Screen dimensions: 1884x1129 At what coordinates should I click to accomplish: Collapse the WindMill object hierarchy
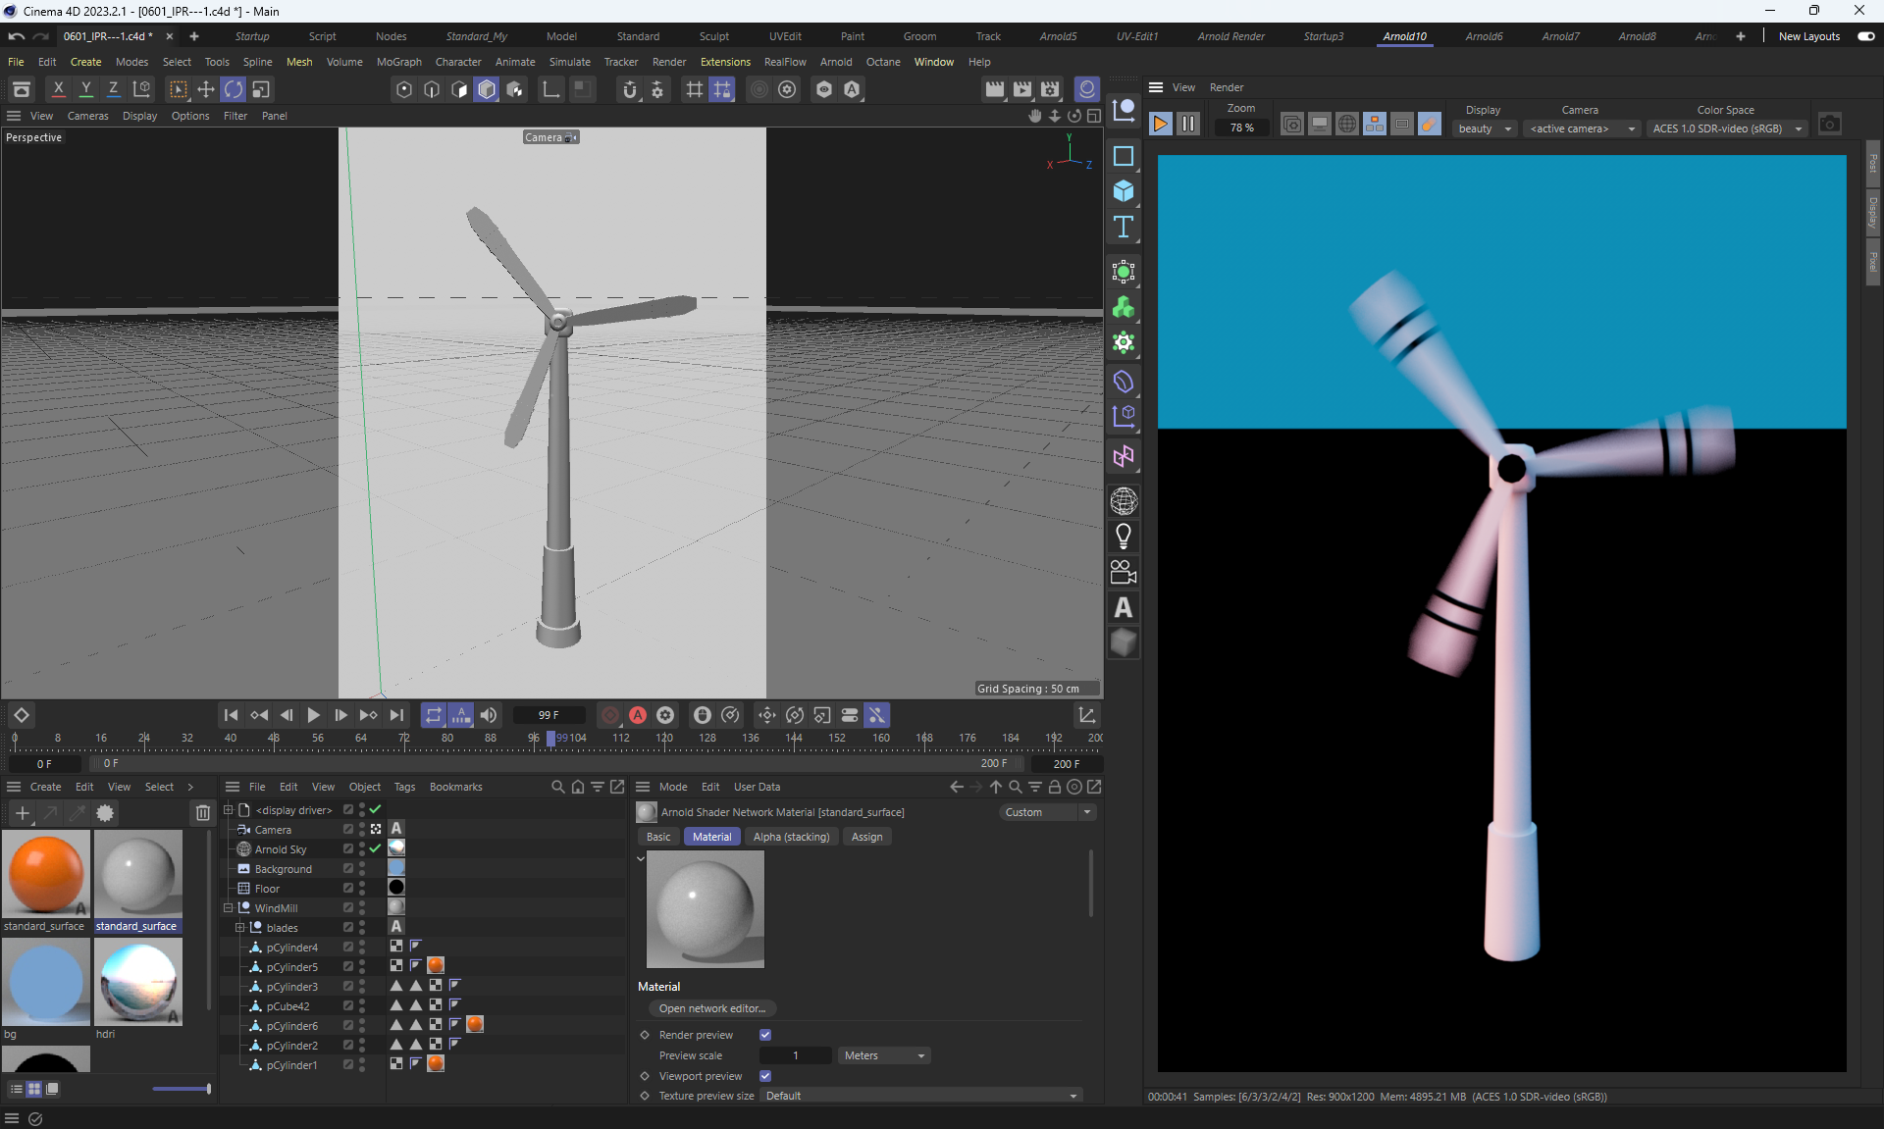tap(229, 908)
